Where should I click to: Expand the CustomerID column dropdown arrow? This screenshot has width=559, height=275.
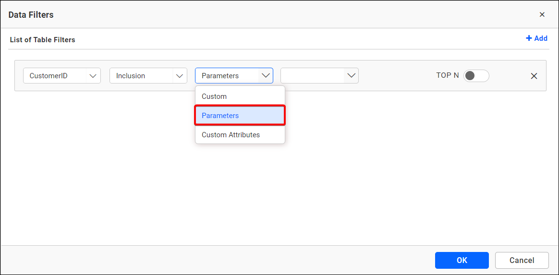coord(93,76)
